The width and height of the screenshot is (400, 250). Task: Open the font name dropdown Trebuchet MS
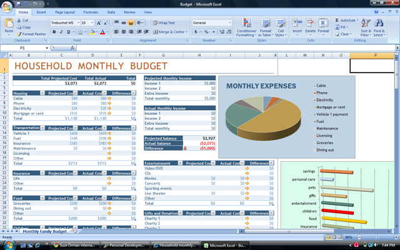(78, 23)
